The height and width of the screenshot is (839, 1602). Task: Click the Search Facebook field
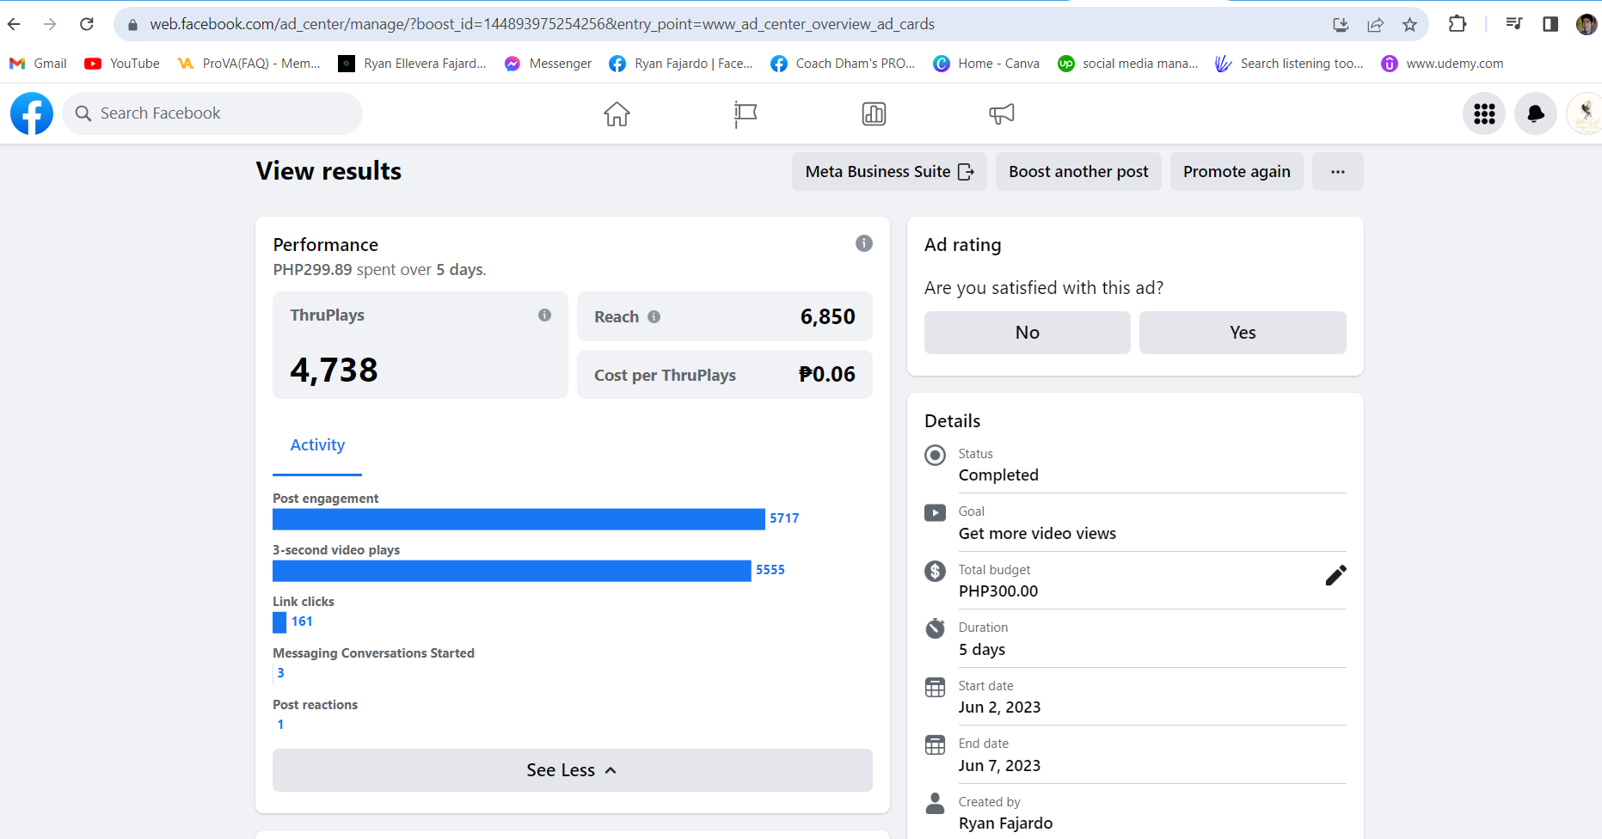coord(213,113)
